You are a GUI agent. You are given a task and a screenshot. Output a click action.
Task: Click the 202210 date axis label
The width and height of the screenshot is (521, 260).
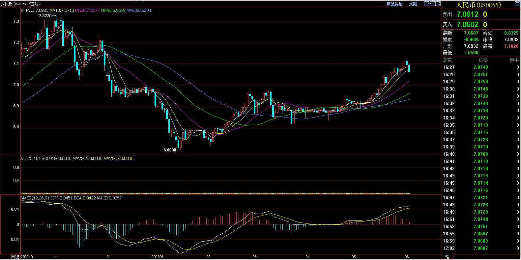point(27,257)
